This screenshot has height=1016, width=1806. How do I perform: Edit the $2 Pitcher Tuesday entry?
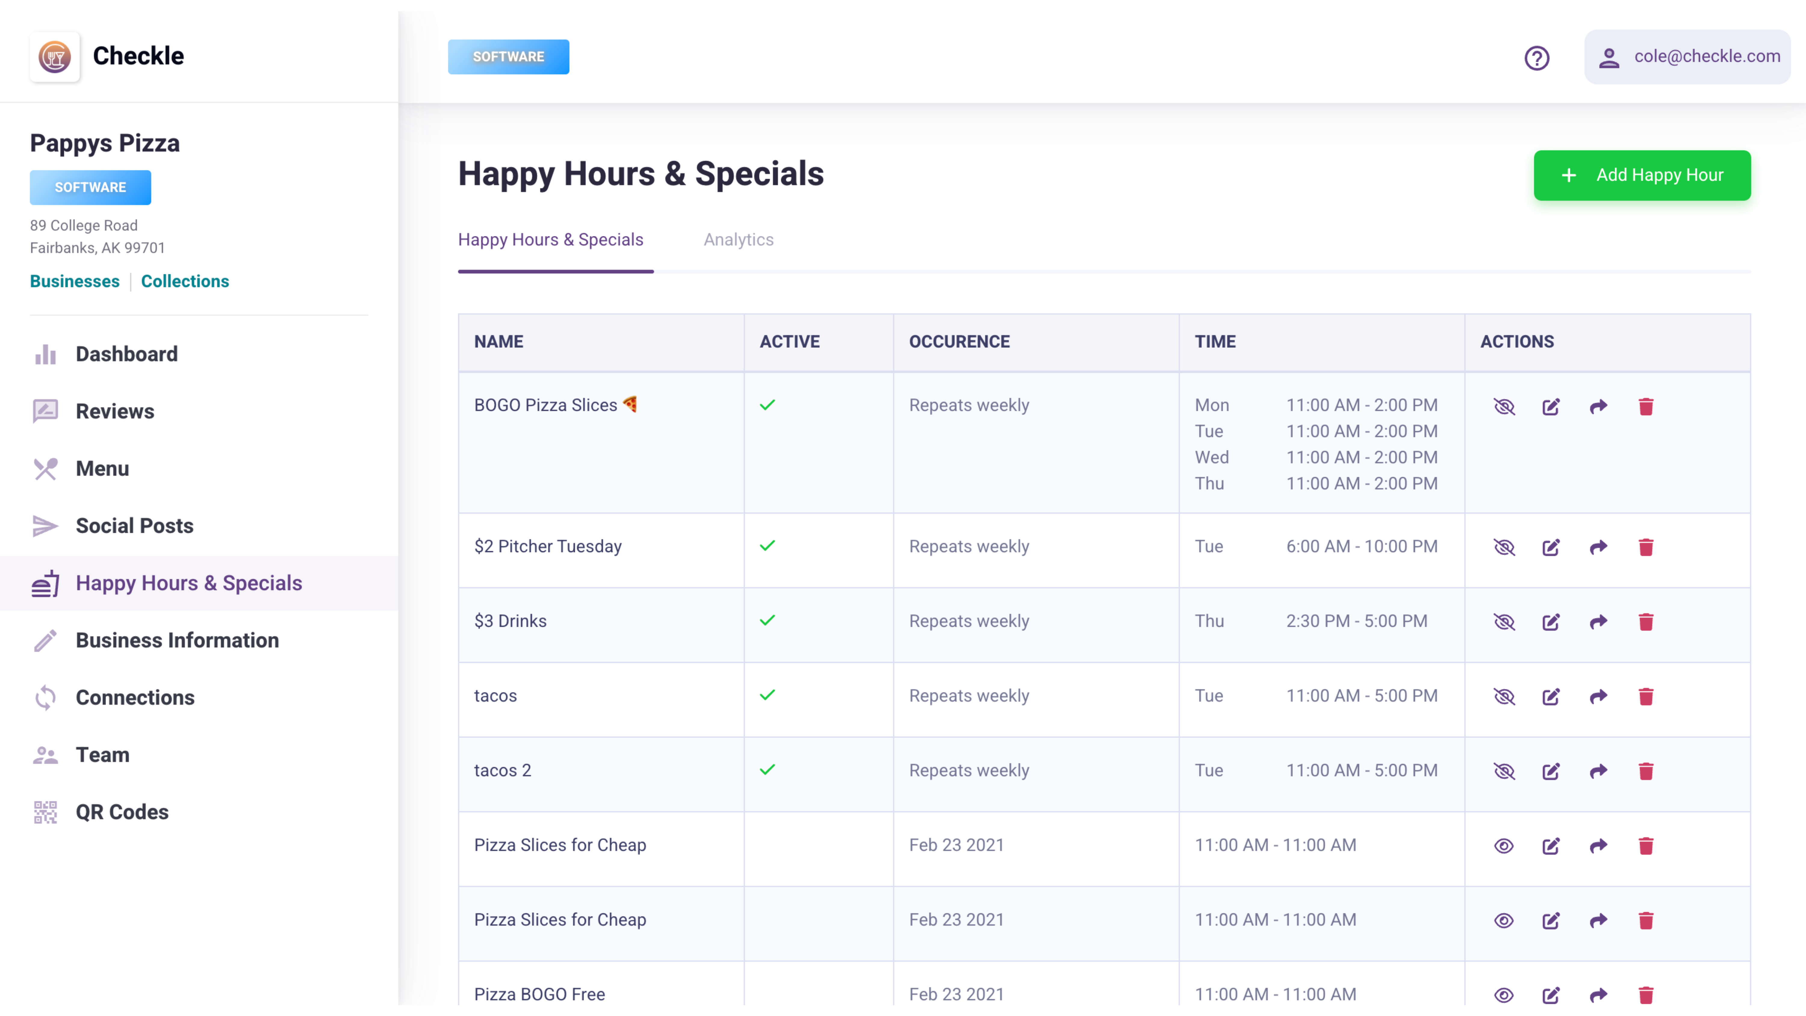point(1551,547)
